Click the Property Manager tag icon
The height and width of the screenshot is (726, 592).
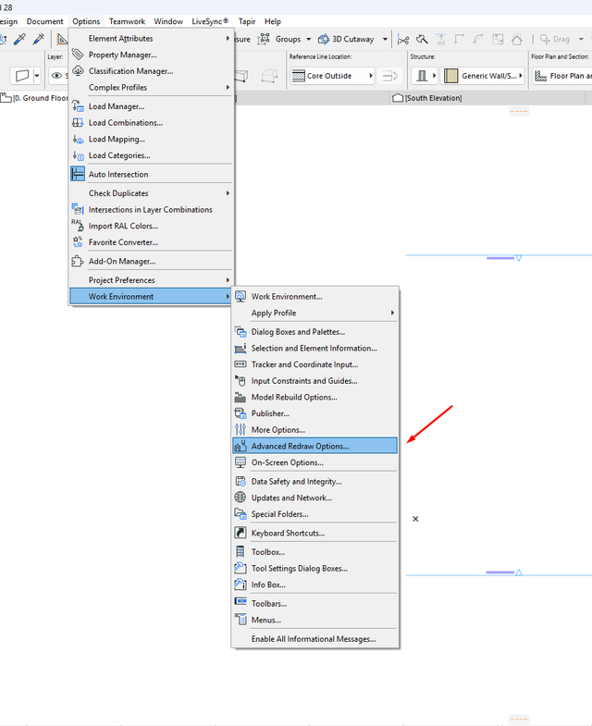point(78,55)
